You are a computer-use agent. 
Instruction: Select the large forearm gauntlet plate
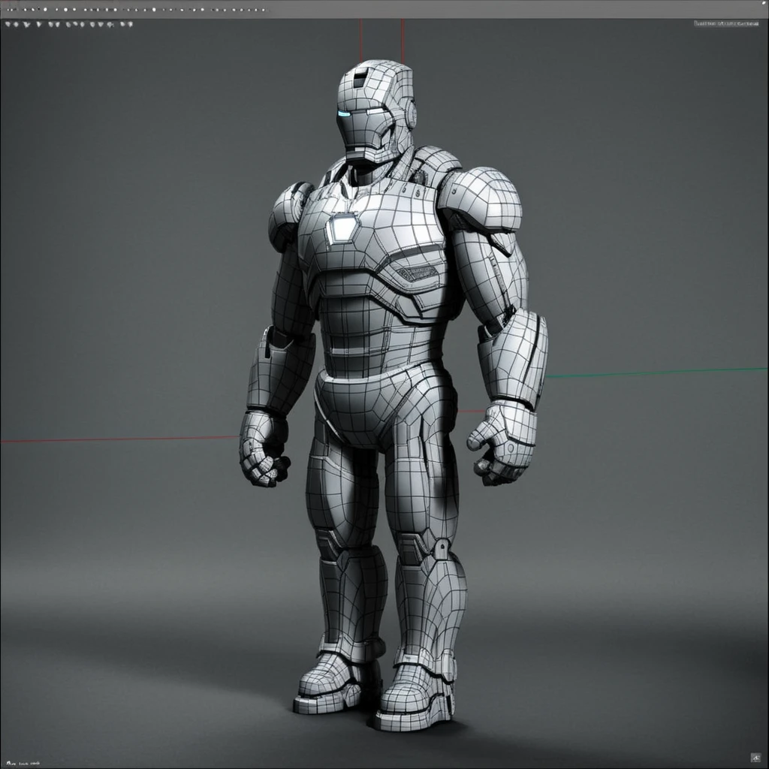tap(513, 355)
